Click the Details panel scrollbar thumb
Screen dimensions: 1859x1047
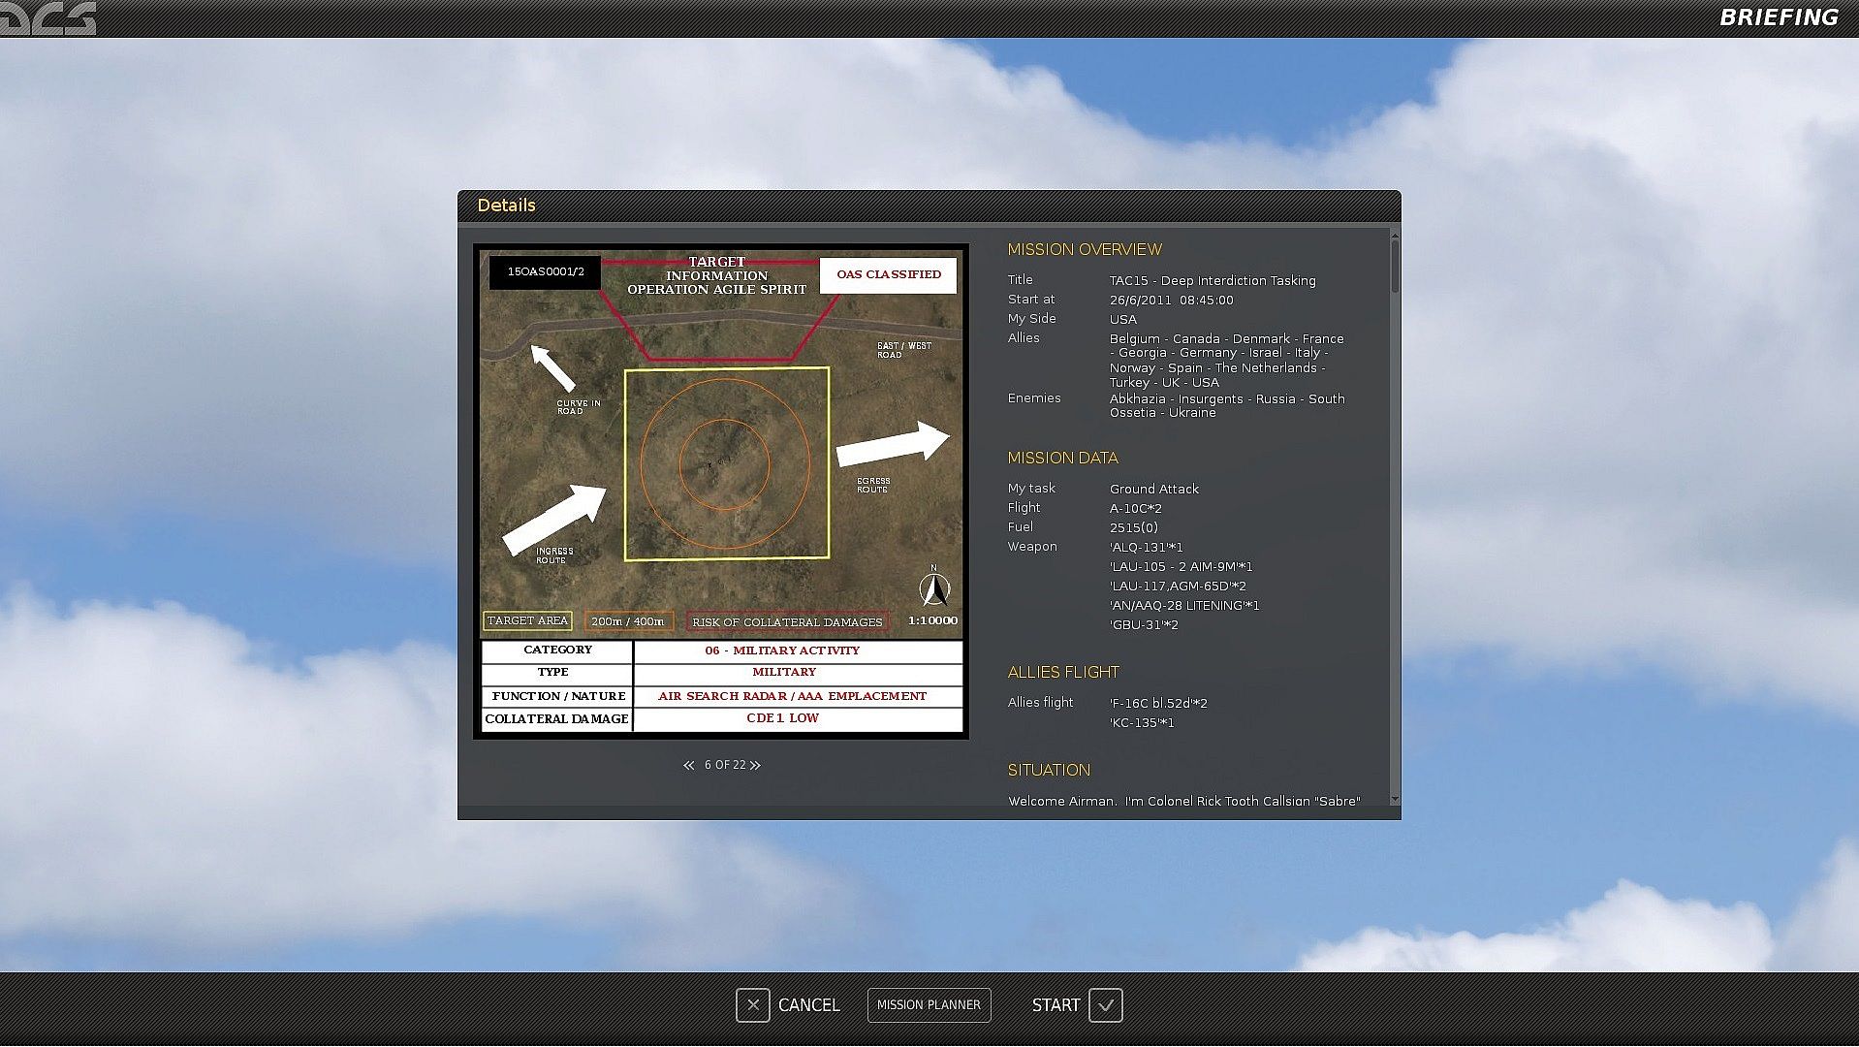(1395, 267)
